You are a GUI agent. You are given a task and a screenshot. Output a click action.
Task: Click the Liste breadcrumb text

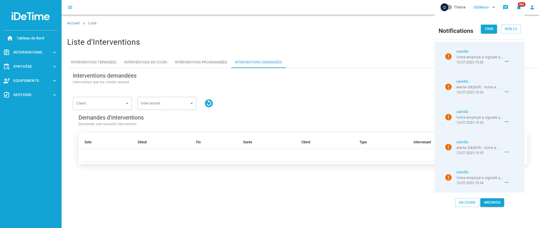click(92, 23)
